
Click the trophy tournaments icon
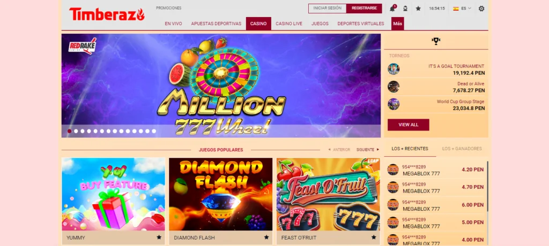point(436,41)
